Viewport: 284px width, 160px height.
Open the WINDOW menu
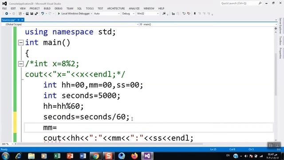[149, 8]
